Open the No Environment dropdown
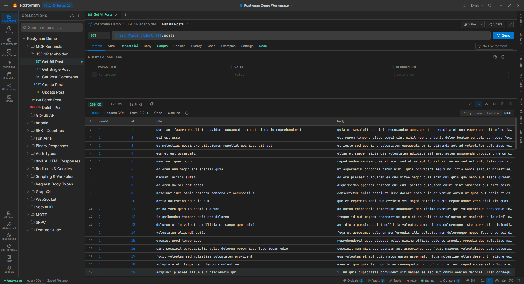The image size is (524, 284). coord(494,46)
